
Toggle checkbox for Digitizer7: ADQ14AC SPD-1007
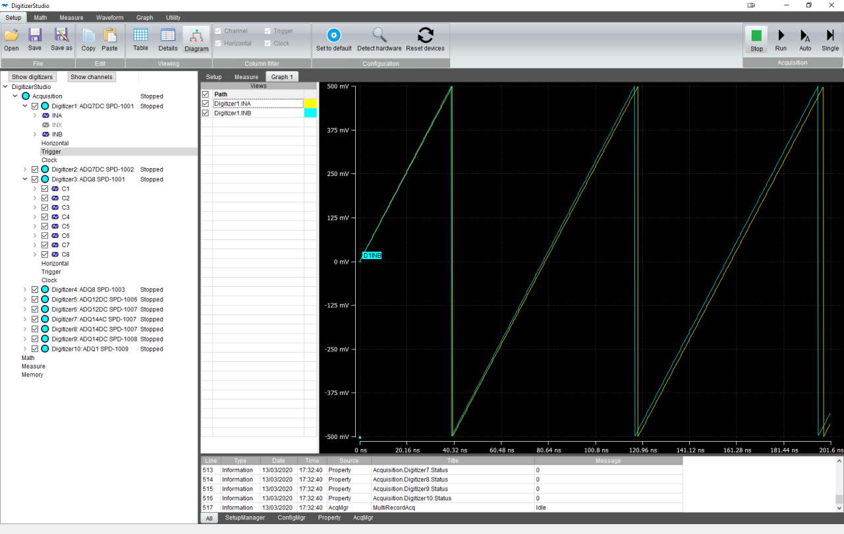[x=35, y=319]
